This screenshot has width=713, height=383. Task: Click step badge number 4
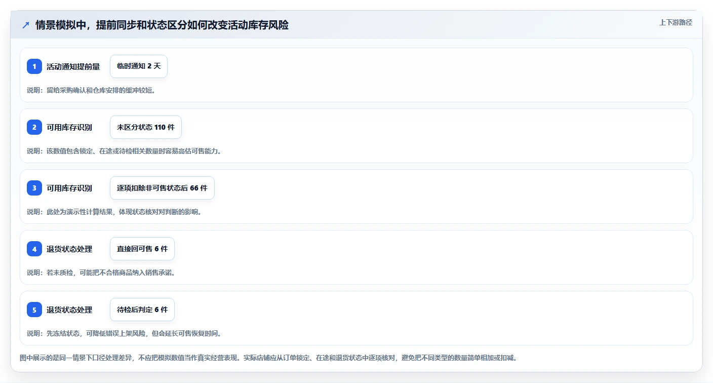click(x=34, y=249)
